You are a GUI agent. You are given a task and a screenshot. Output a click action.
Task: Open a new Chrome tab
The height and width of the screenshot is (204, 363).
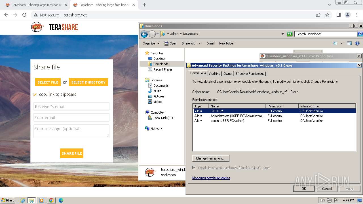tap(144, 5)
